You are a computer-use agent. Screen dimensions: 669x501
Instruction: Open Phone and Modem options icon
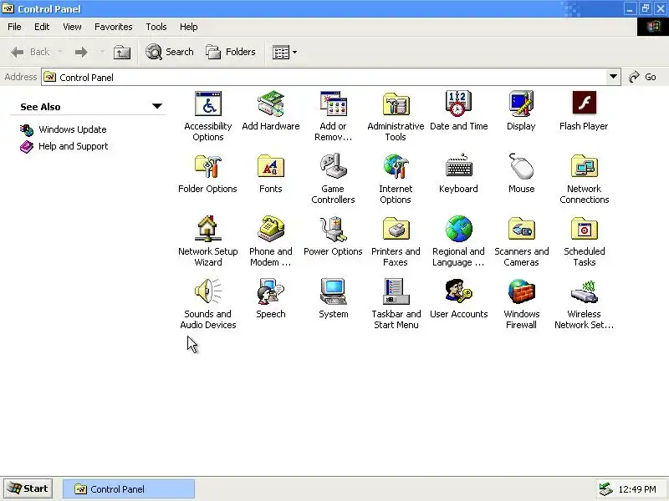tap(270, 229)
